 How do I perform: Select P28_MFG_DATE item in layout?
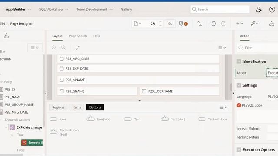138,59
